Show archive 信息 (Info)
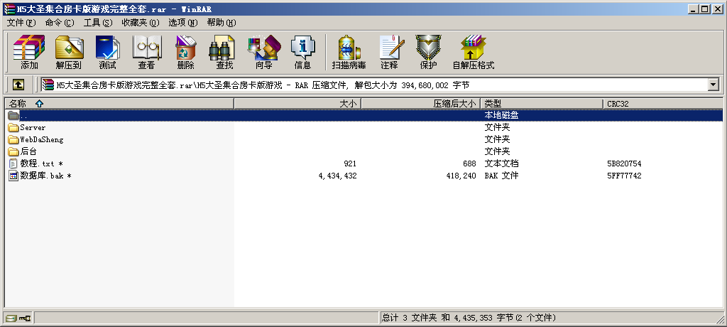Viewport: 727px width, 327px height. pyautogui.click(x=302, y=52)
